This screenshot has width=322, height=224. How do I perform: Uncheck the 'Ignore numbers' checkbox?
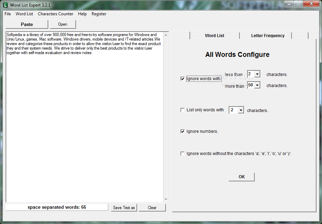point(183,131)
